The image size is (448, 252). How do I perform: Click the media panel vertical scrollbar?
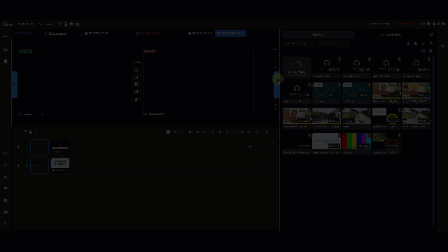[433, 141]
